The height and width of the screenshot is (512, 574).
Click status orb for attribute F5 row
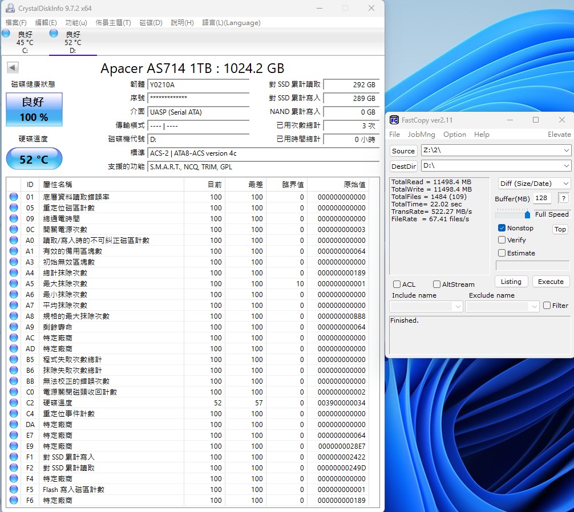(14, 489)
